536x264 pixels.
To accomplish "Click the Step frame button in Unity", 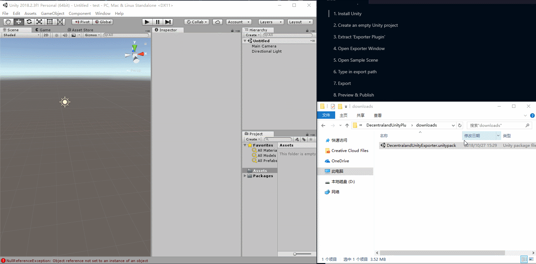I will coord(168,22).
